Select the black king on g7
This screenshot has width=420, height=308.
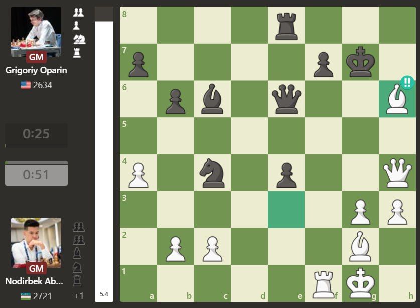(360, 62)
